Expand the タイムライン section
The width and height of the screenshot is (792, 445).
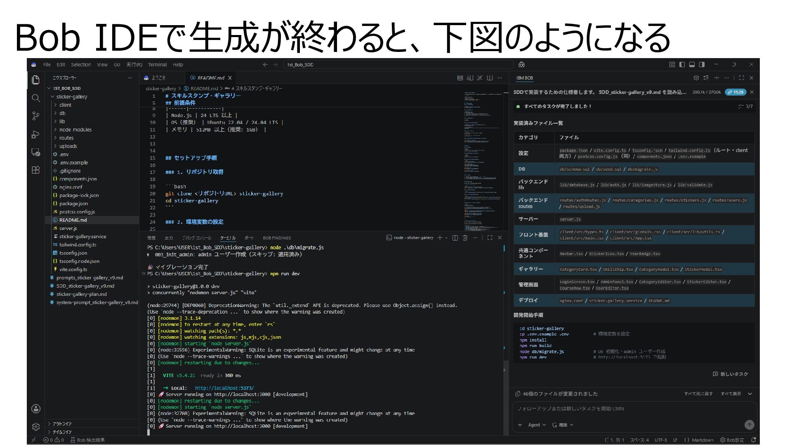(x=92, y=432)
